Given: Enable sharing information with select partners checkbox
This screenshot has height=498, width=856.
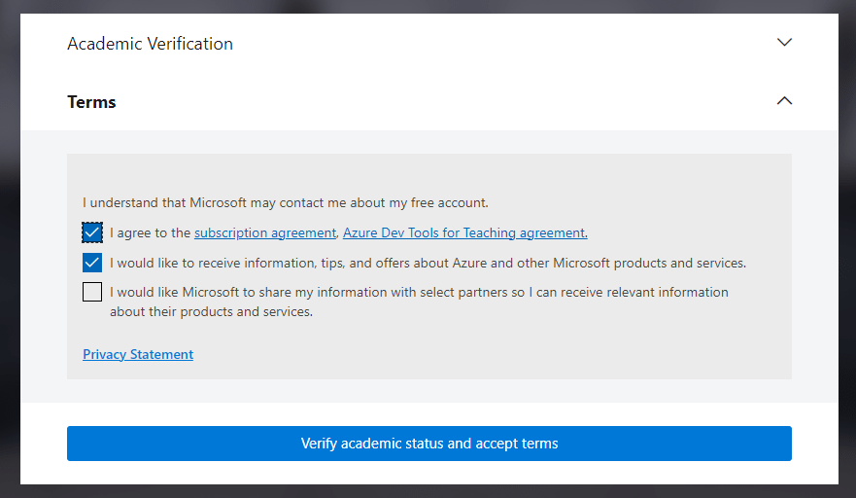Looking at the screenshot, I should (x=92, y=292).
